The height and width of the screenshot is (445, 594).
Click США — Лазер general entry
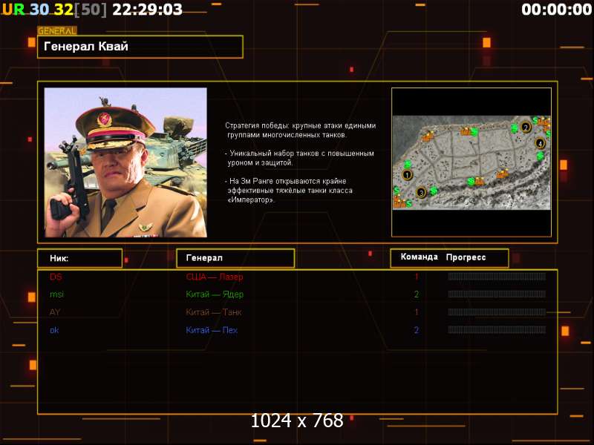pyautogui.click(x=215, y=277)
